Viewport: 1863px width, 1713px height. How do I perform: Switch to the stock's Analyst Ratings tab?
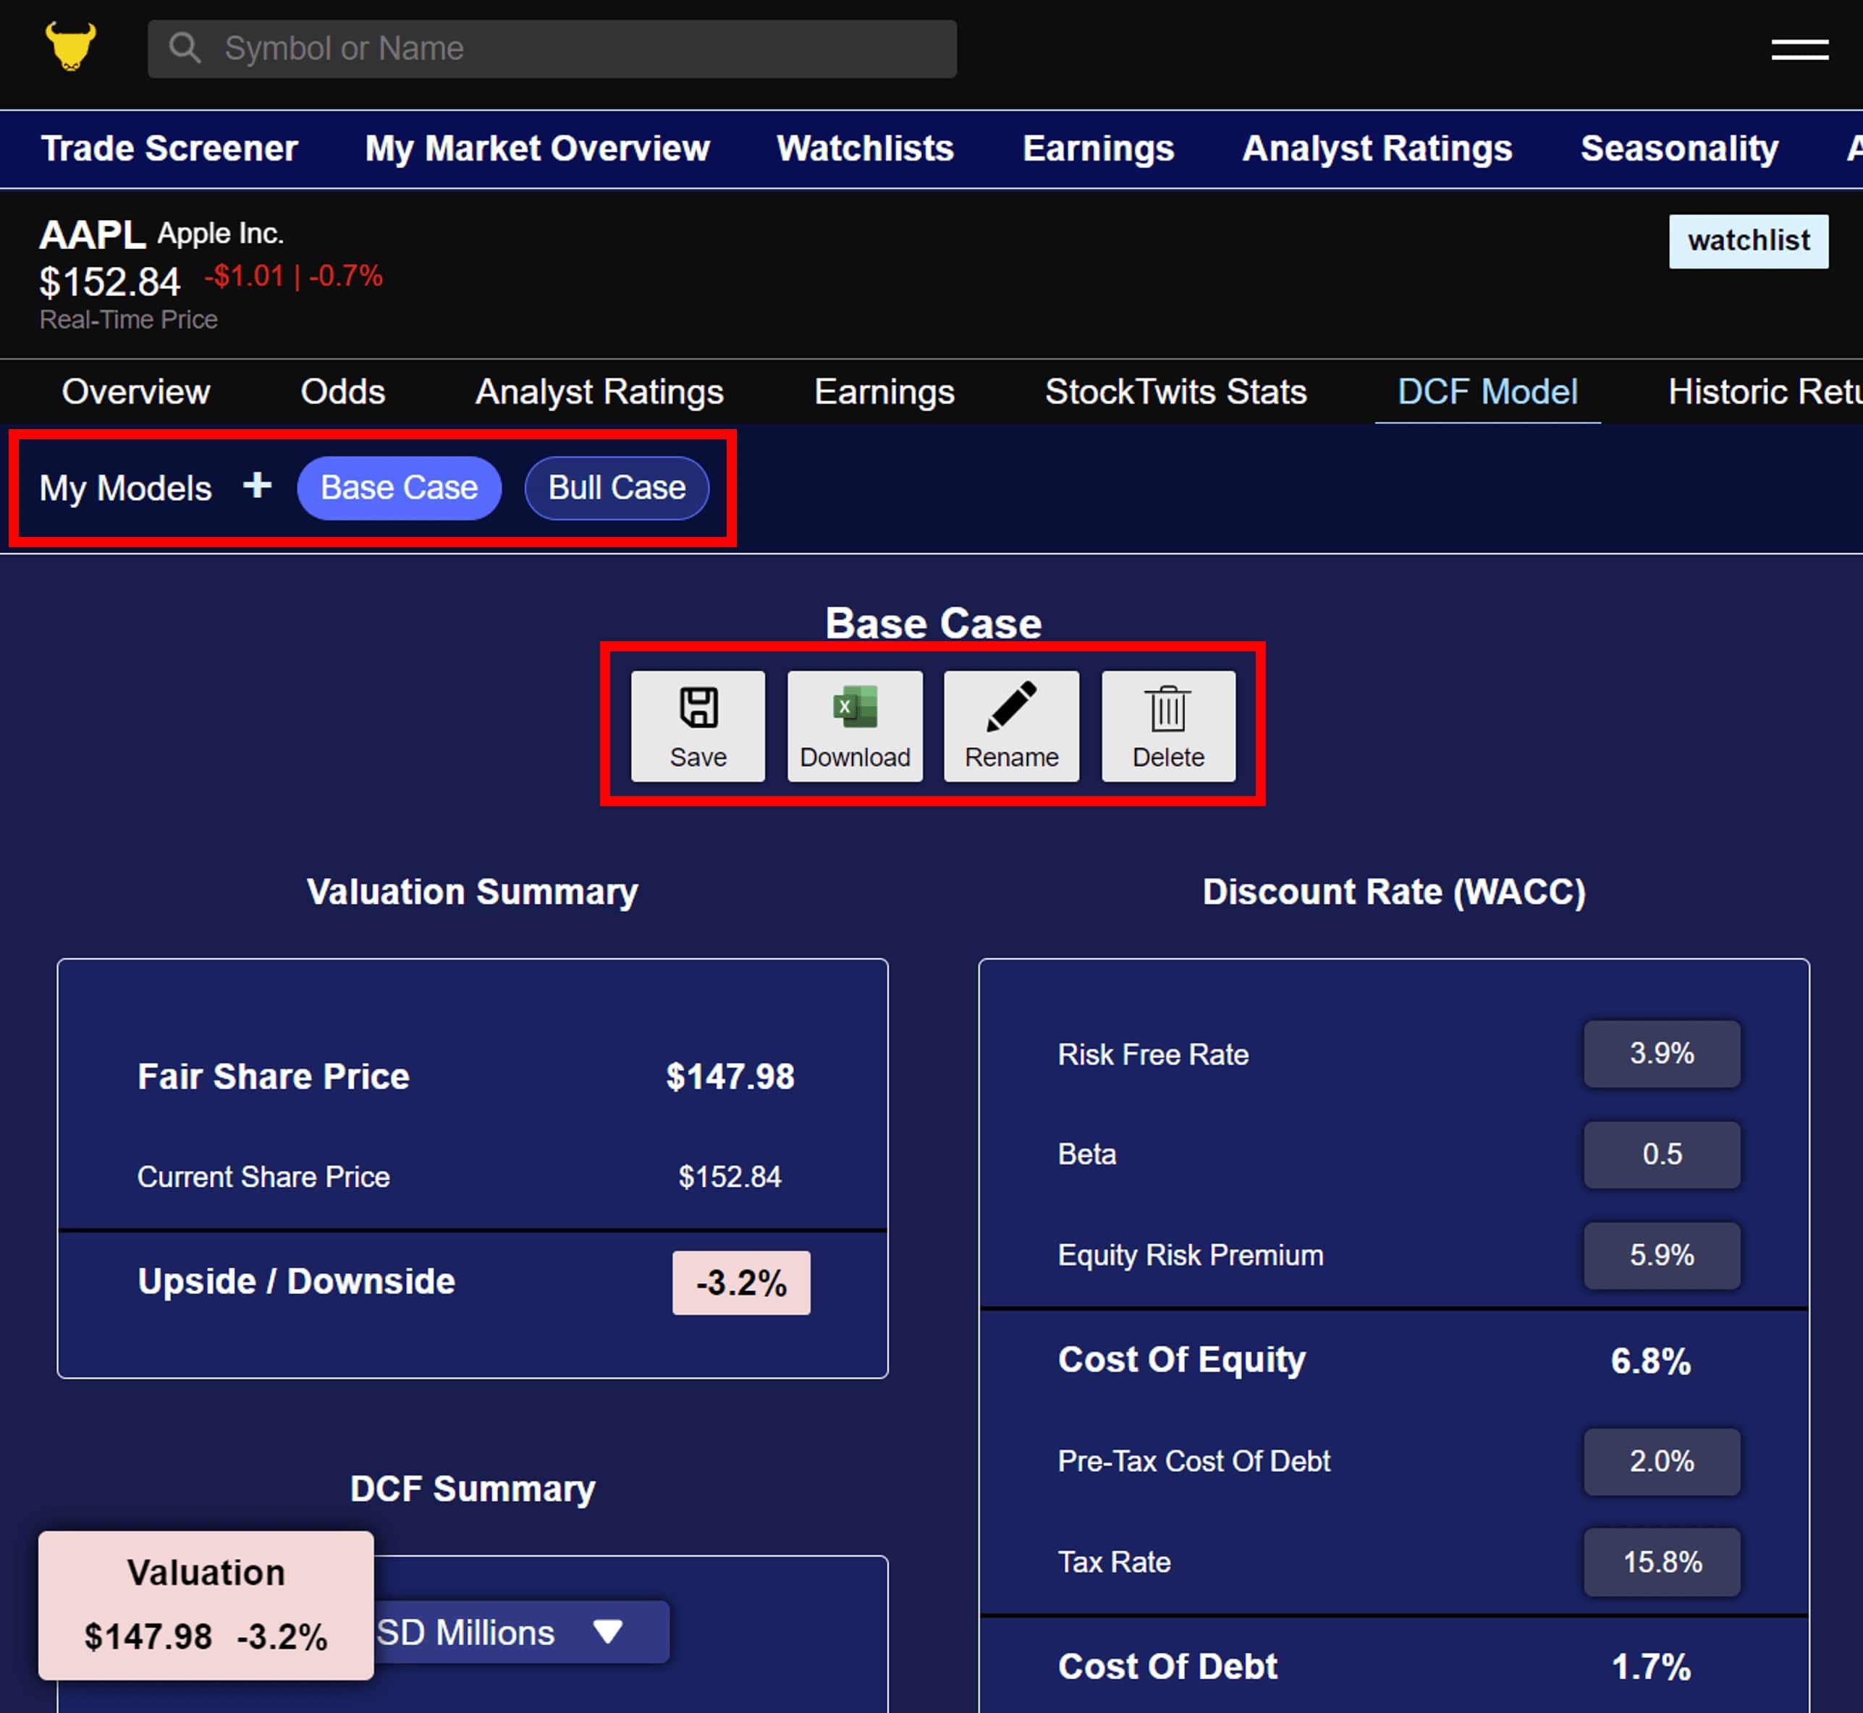click(600, 392)
